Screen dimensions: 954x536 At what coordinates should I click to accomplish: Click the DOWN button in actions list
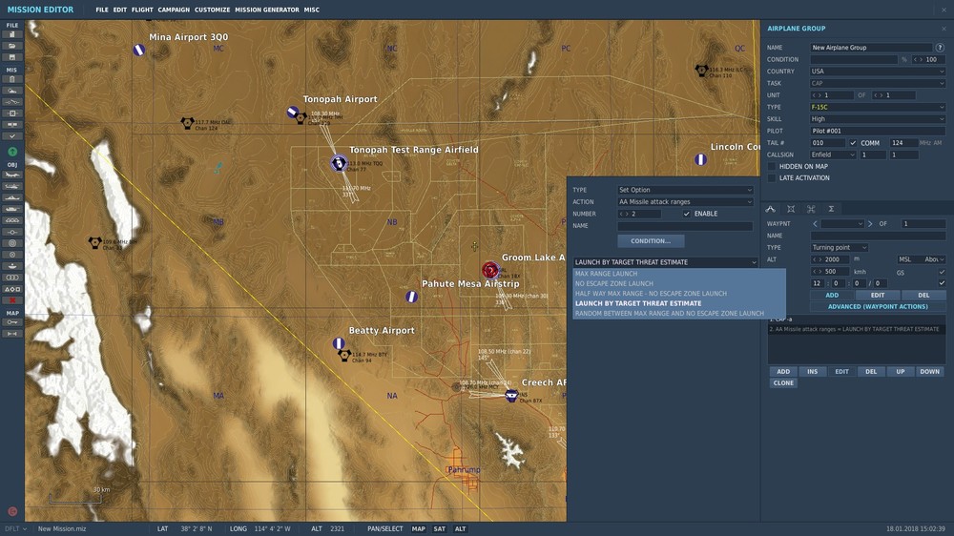929,372
